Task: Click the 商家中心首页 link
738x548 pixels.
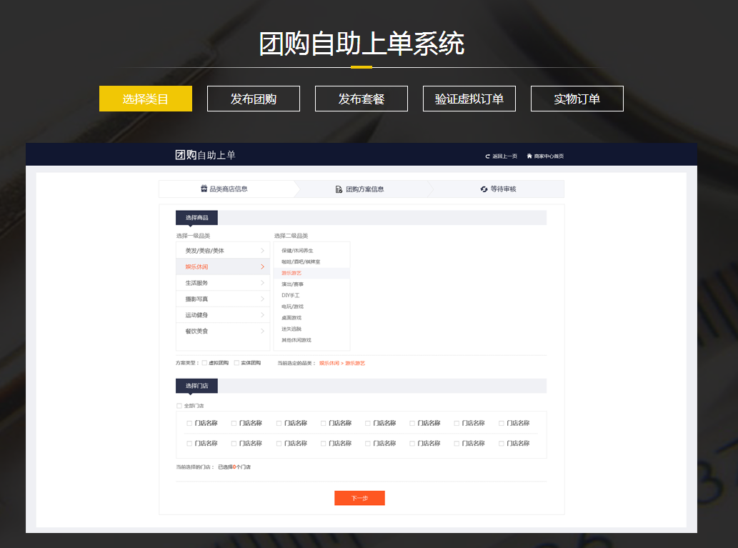Action: (x=549, y=156)
